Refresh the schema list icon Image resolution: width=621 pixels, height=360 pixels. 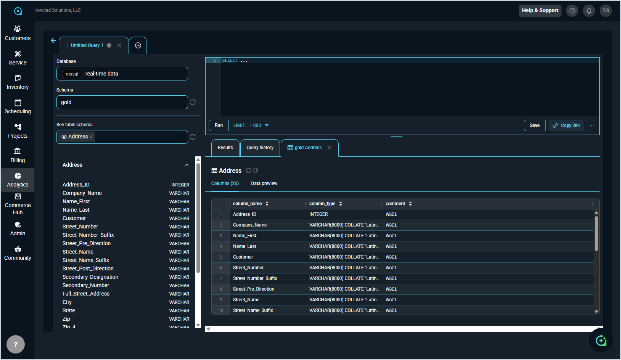[x=193, y=102]
